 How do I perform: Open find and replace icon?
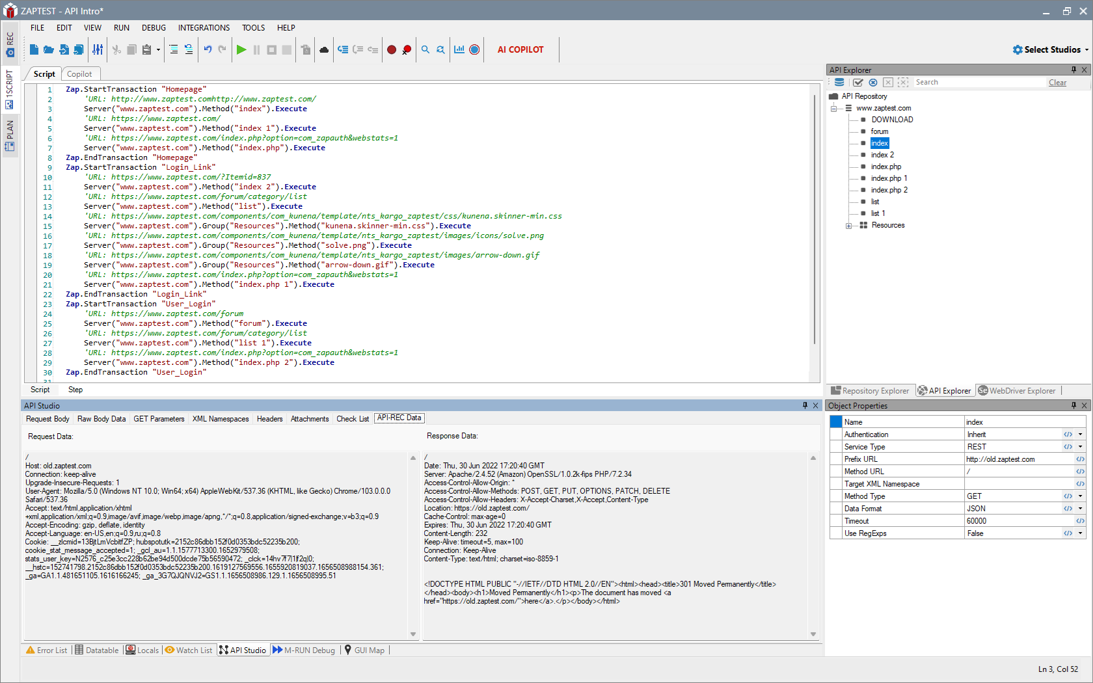click(x=440, y=49)
